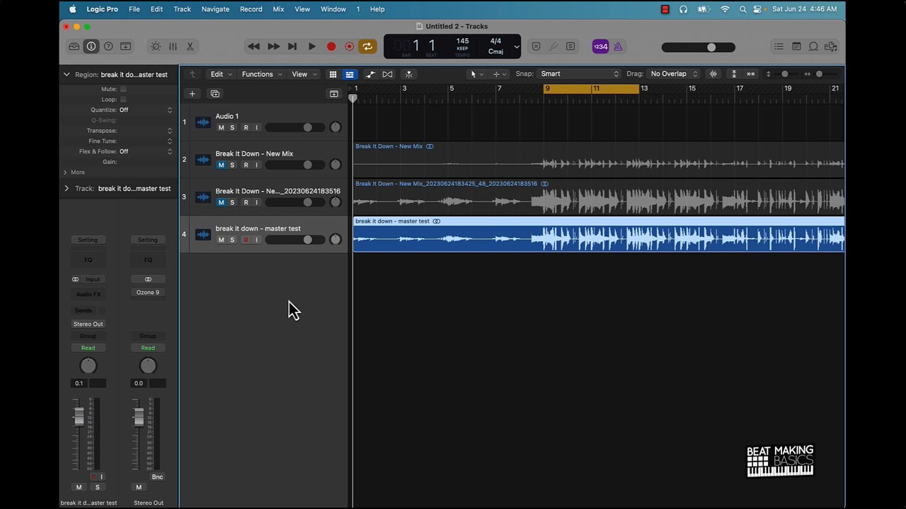Collapse the Region inspector section
The width and height of the screenshot is (906, 509).
tap(67, 74)
